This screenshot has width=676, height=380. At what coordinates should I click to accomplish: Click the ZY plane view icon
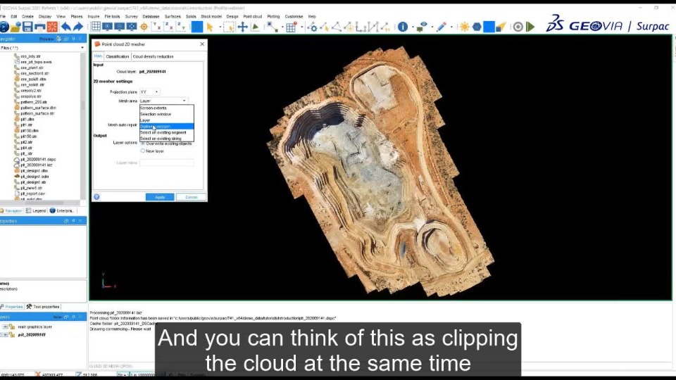181,27
